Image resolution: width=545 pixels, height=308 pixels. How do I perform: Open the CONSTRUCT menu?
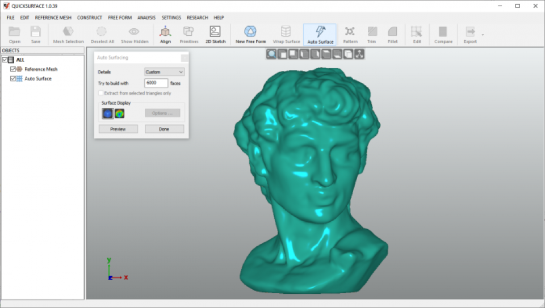coord(90,18)
